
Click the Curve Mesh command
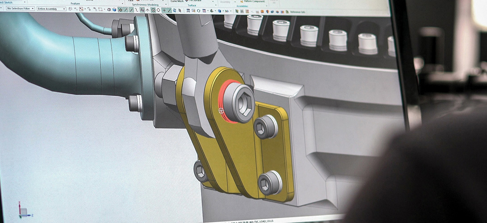coord(177,1)
